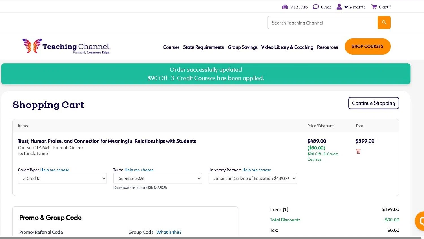Click the Promo & Group Code heading
The image size is (424, 239).
pos(50,218)
